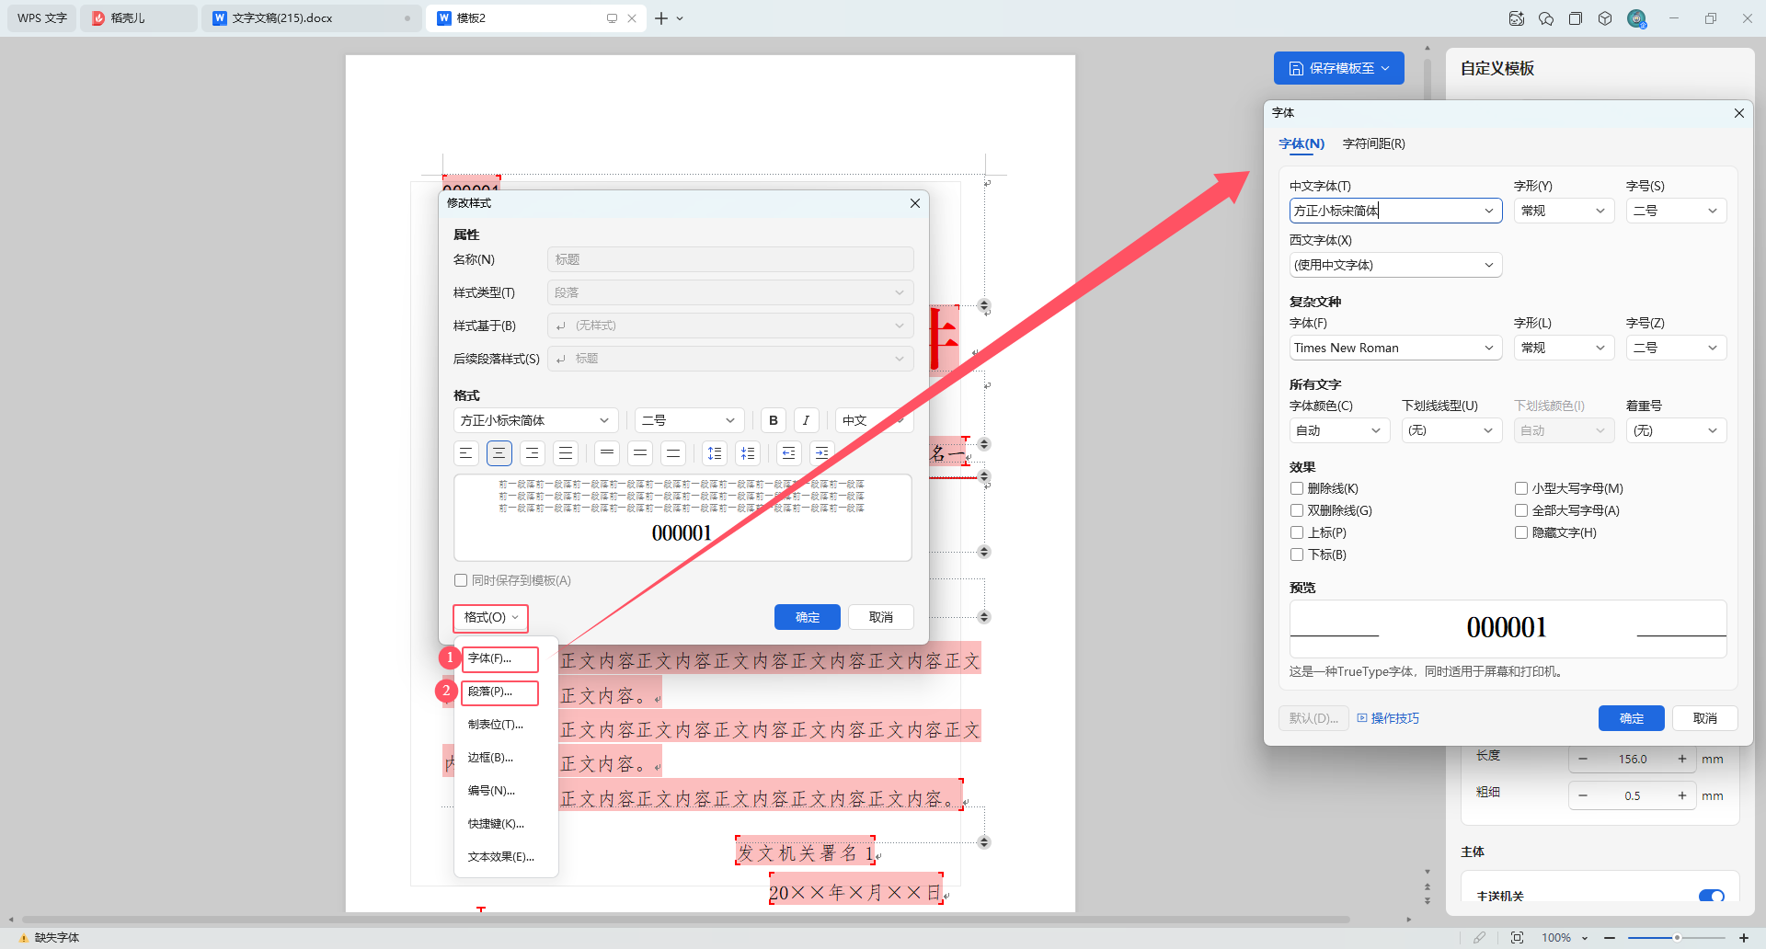Toggle bold in the Modify Style dialog
1766x949 pixels.
coord(773,420)
